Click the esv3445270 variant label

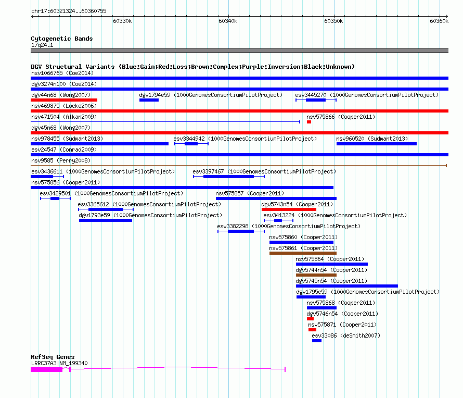[367, 95]
